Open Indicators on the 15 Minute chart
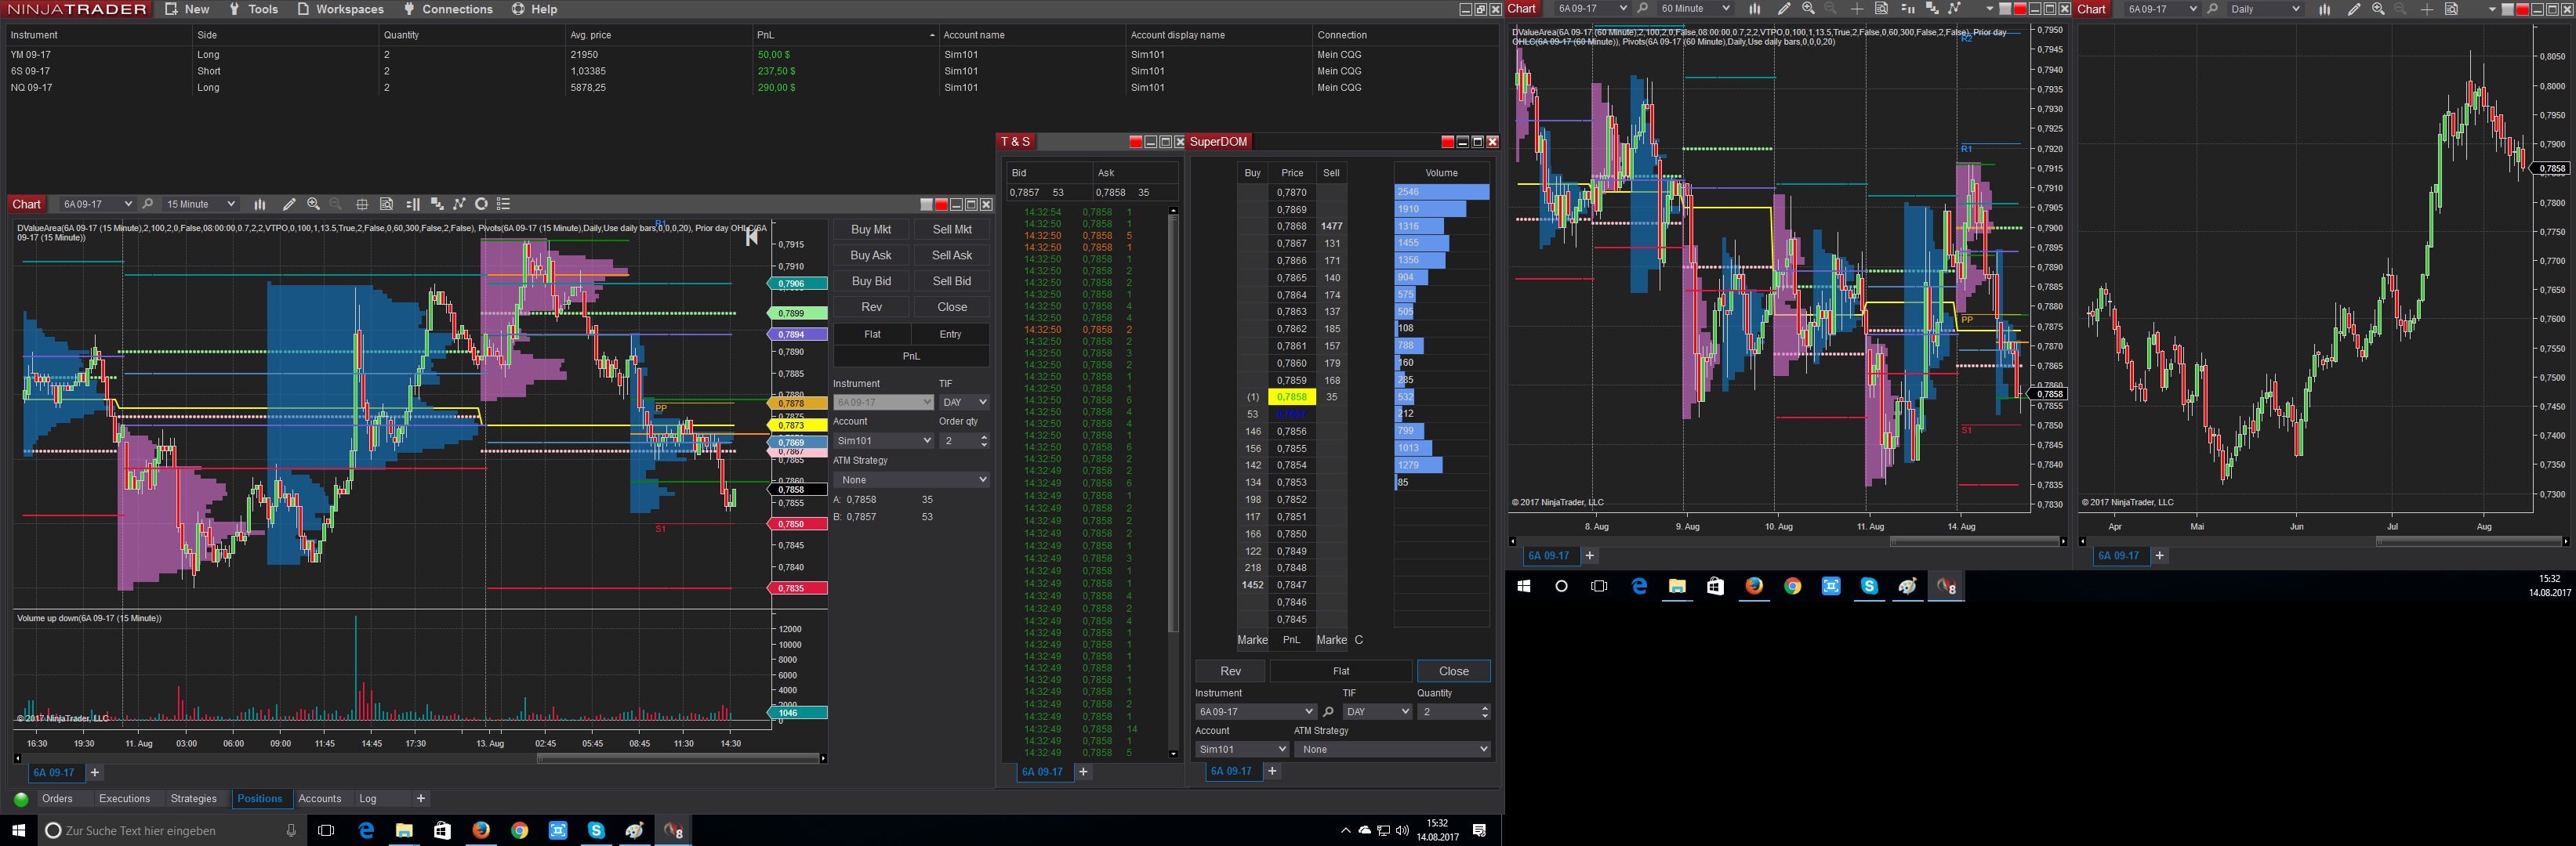Viewport: 2576px width, 846px height. coord(459,204)
